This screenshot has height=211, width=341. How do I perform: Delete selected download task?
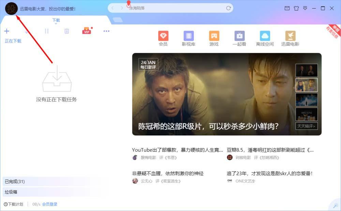coord(66,31)
